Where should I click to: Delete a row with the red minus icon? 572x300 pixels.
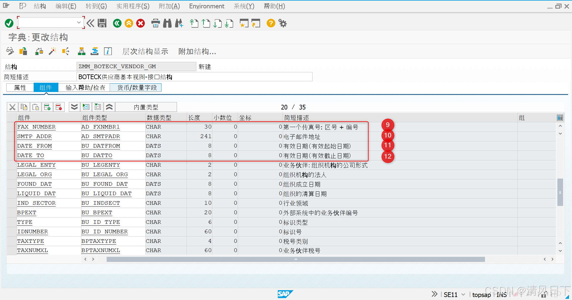[59, 107]
